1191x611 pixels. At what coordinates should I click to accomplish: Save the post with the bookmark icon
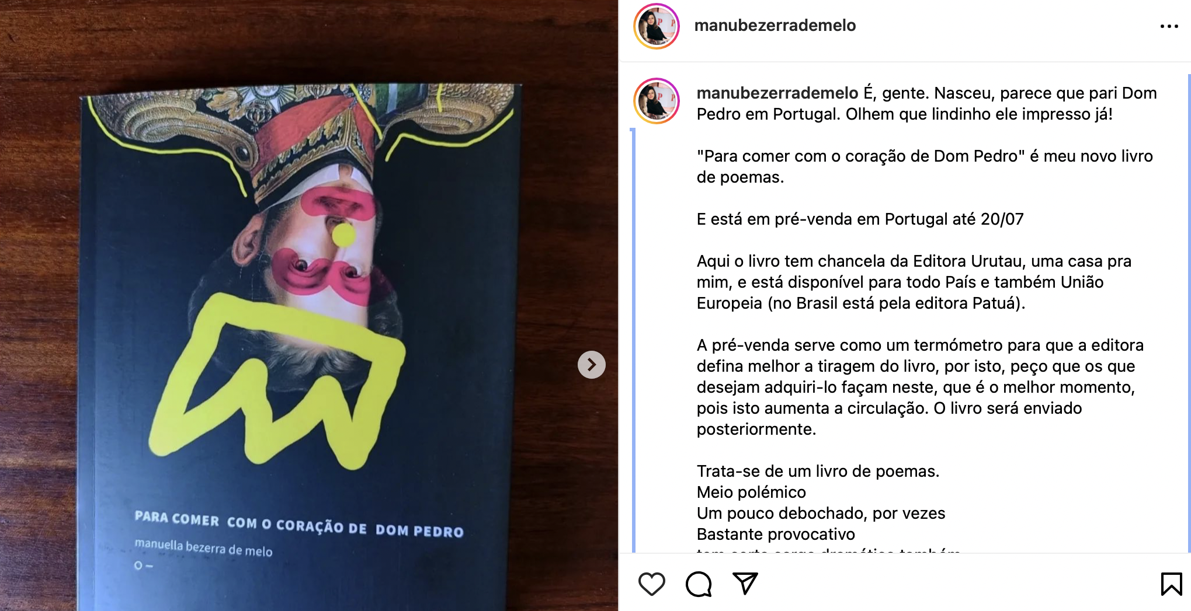[x=1171, y=584]
